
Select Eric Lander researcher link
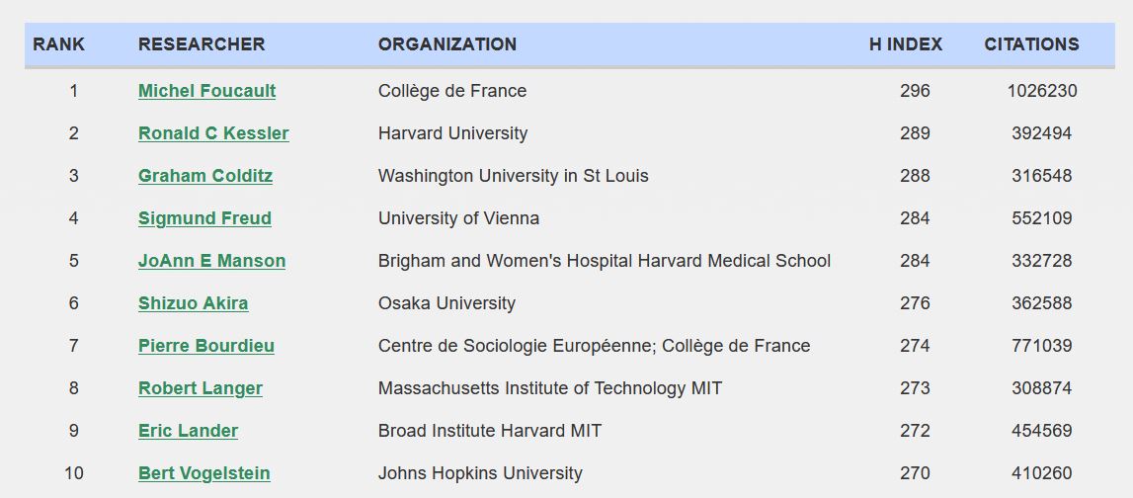pyautogui.click(x=188, y=431)
